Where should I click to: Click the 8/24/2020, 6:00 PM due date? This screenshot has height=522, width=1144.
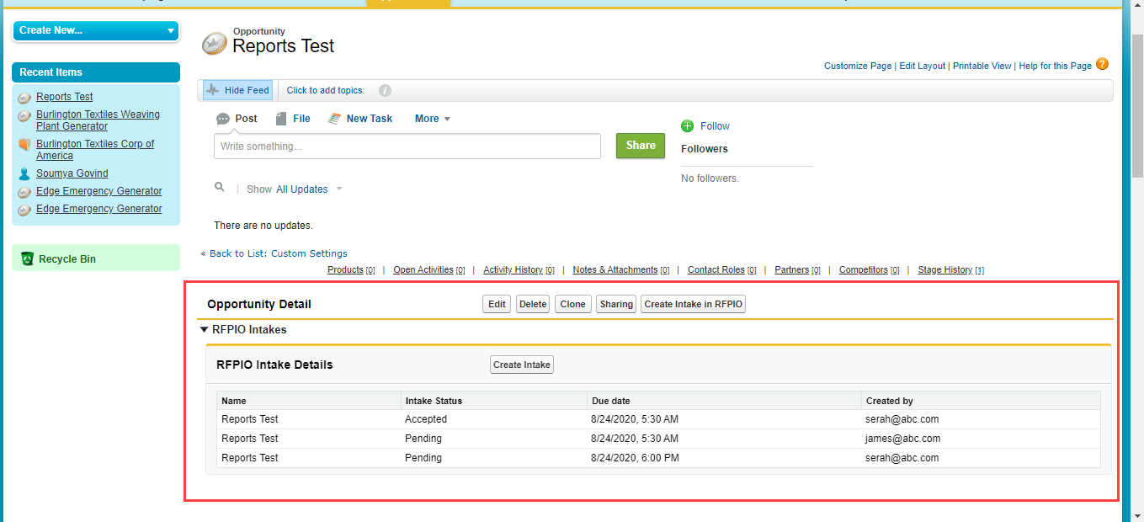coord(636,458)
